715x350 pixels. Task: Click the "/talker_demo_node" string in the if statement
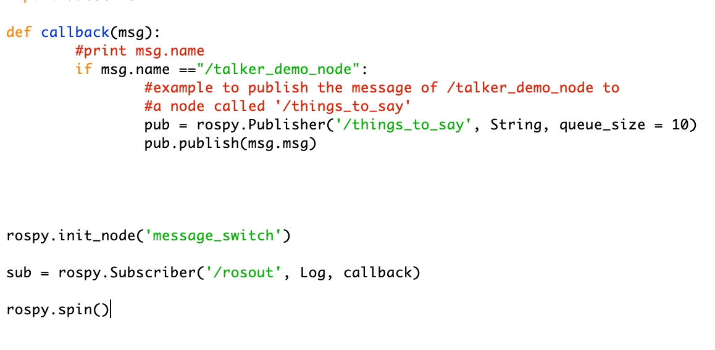(278, 70)
